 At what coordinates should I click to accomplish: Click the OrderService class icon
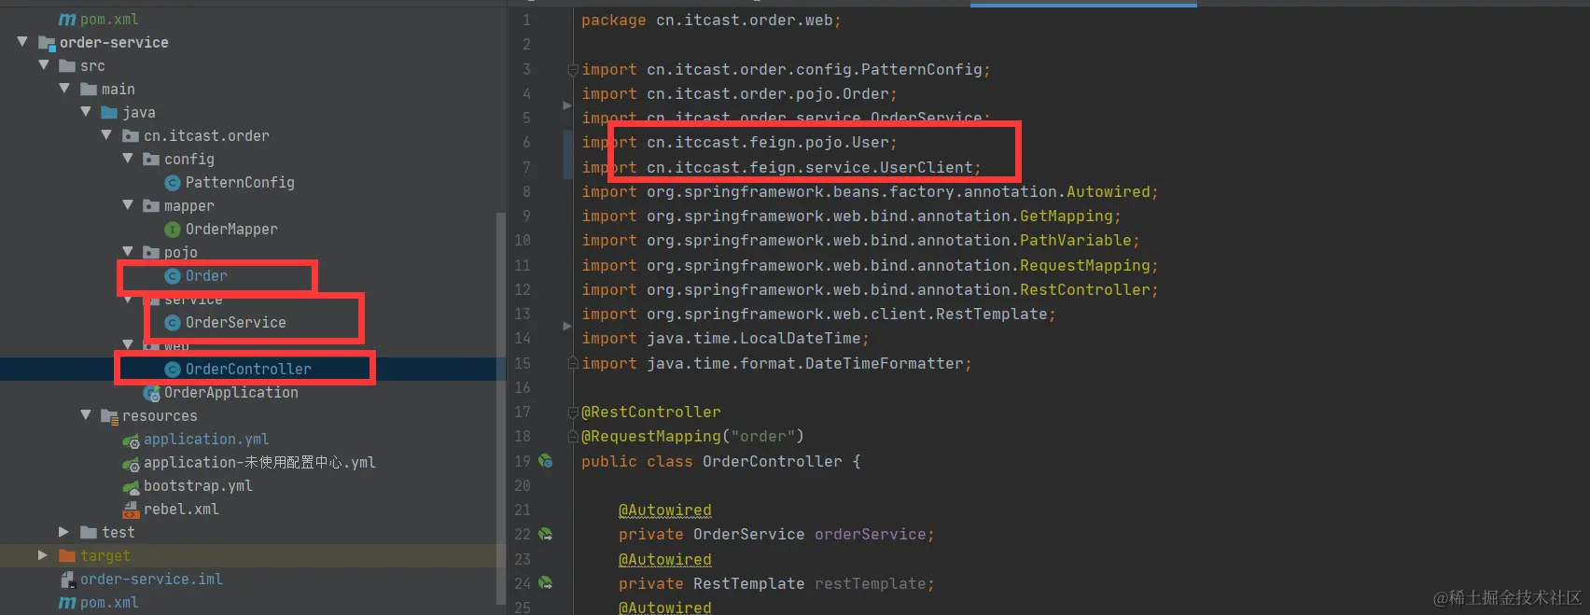(173, 323)
